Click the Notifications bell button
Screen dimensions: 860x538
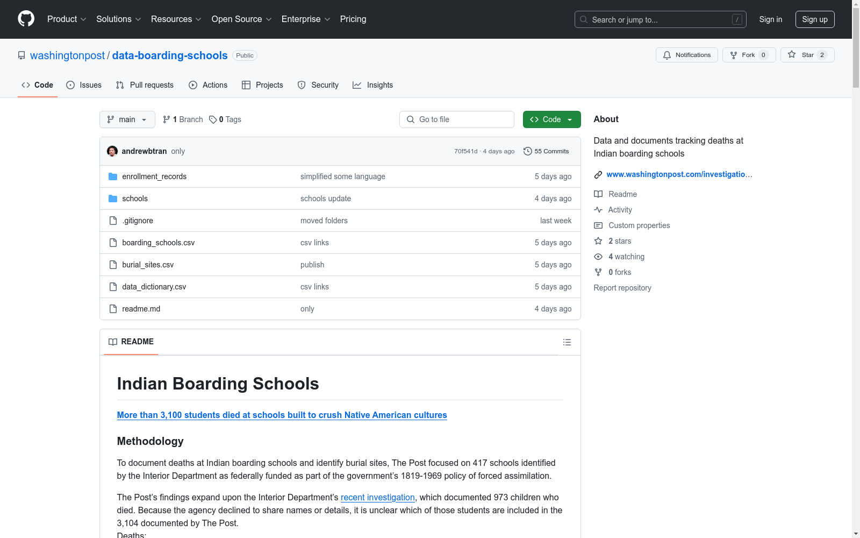686,55
